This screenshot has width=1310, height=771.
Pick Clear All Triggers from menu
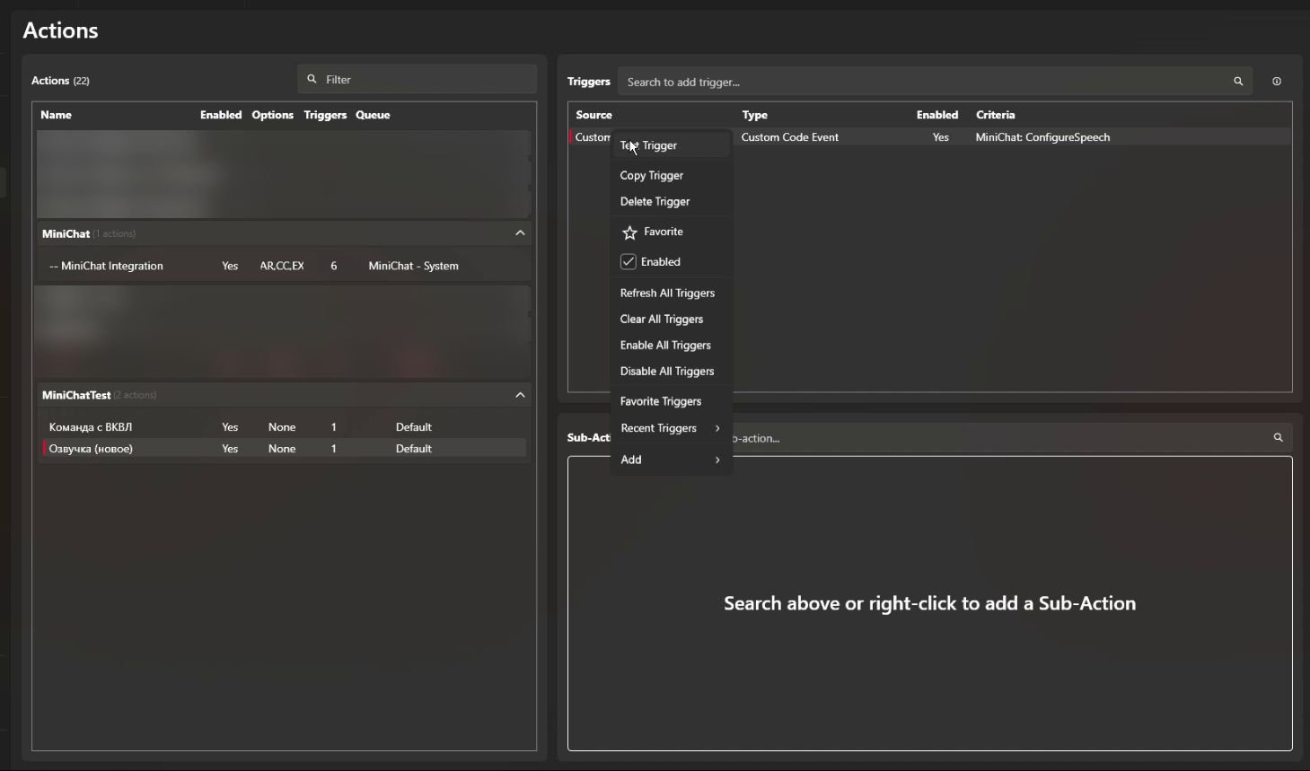[662, 320]
